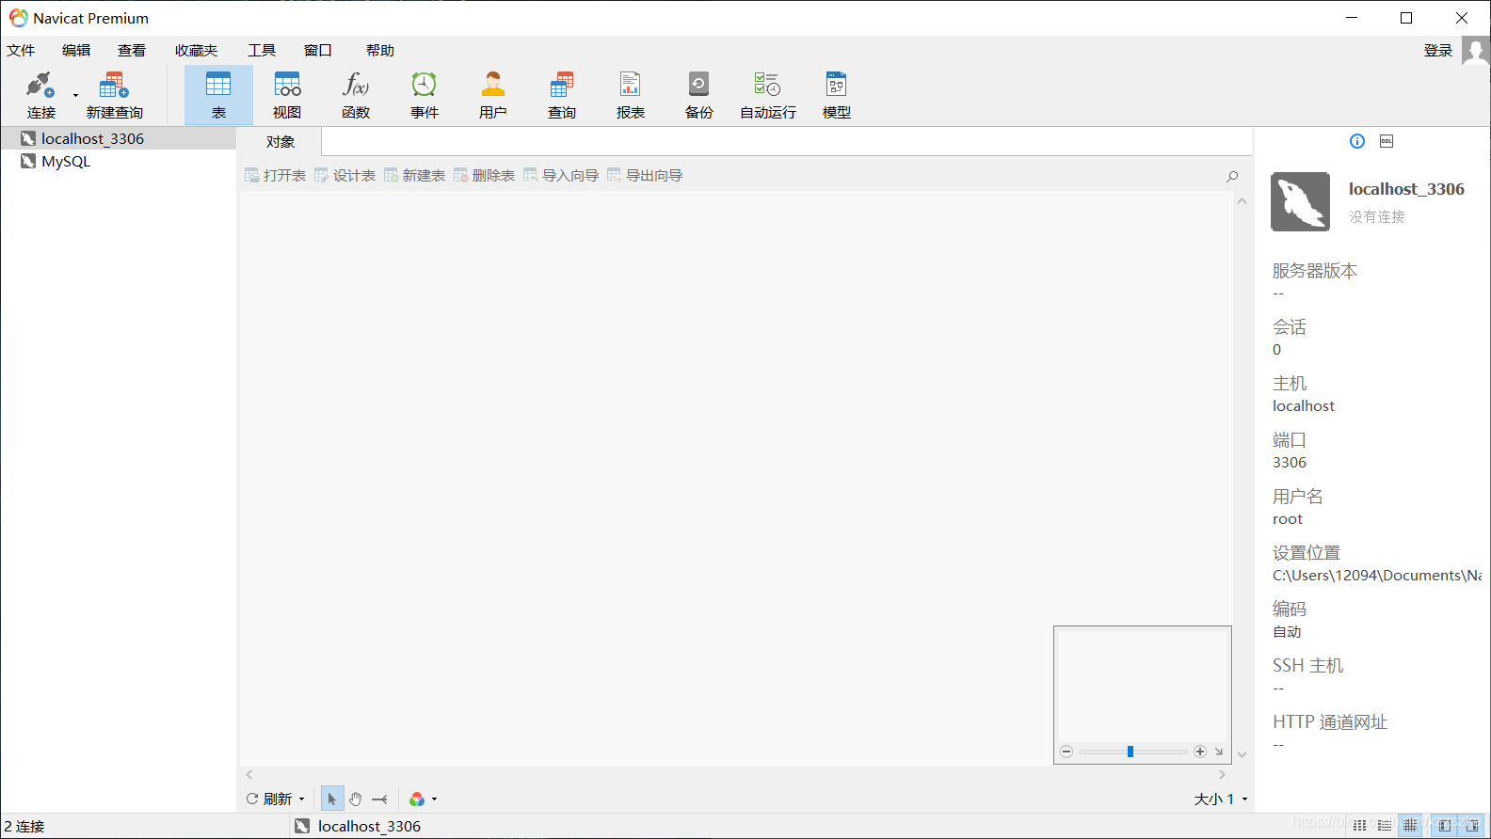Click the 导入向导 import wizard button
The image size is (1491, 839).
tap(562, 176)
